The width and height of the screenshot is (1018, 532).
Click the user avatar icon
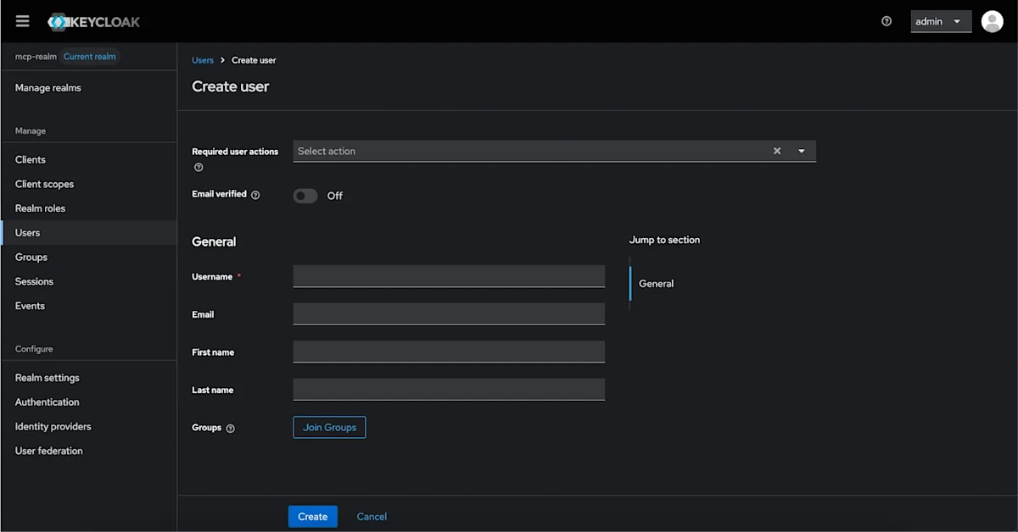992,21
